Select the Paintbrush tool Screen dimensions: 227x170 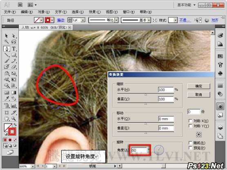7,61
